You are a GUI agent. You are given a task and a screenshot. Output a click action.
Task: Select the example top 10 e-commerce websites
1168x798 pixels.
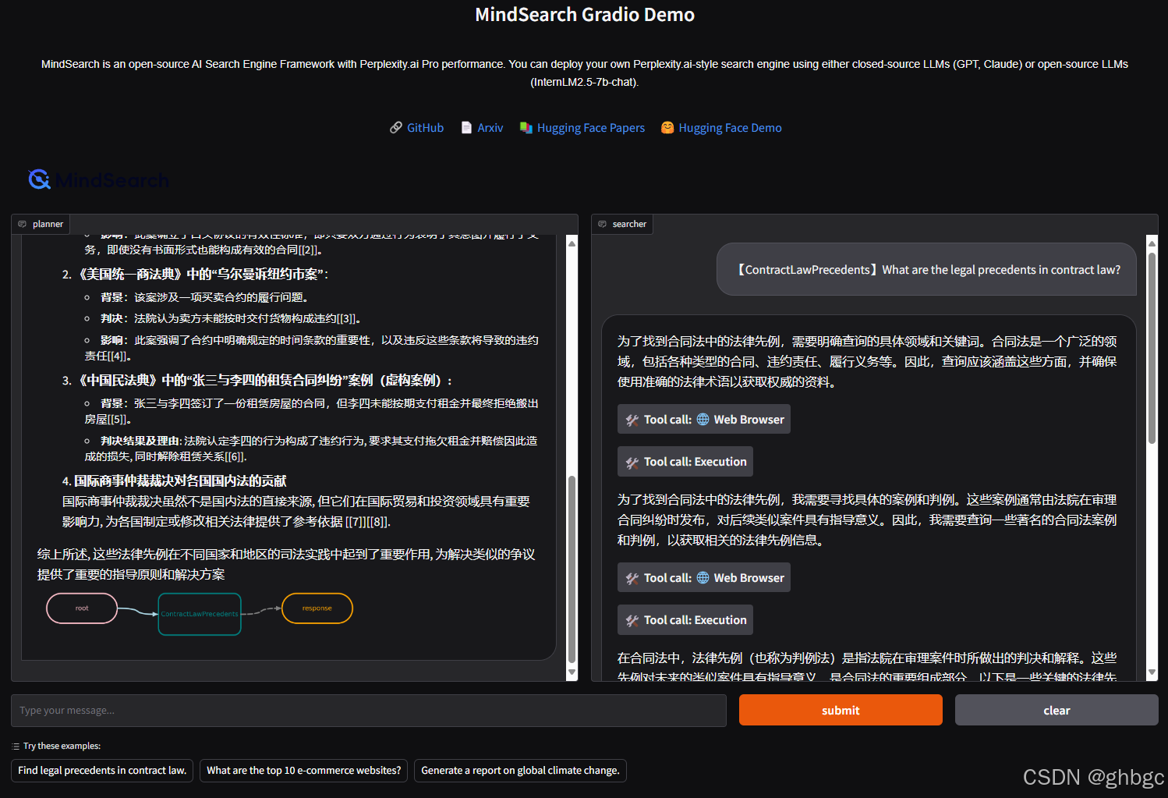[304, 771]
